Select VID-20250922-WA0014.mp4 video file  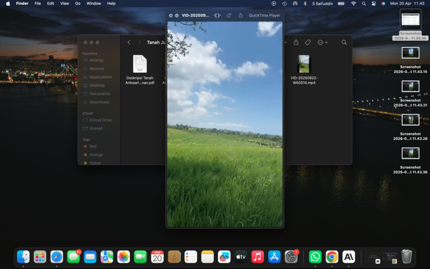[303, 65]
